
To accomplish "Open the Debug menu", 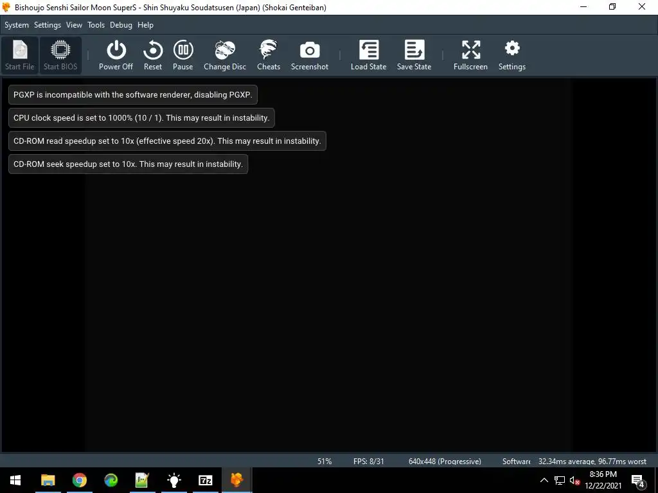I will (121, 25).
